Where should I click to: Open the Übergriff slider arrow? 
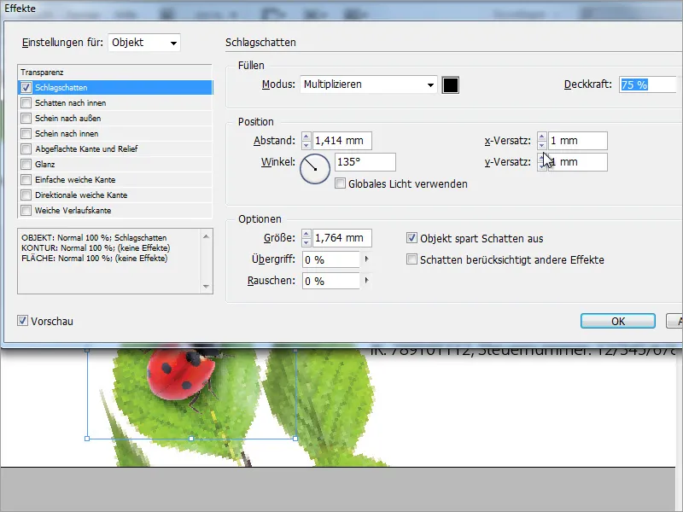(366, 259)
